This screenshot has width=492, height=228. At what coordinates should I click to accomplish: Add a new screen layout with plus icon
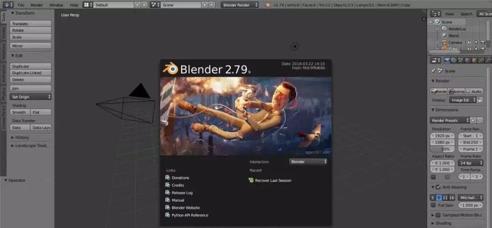pyautogui.click(x=137, y=5)
